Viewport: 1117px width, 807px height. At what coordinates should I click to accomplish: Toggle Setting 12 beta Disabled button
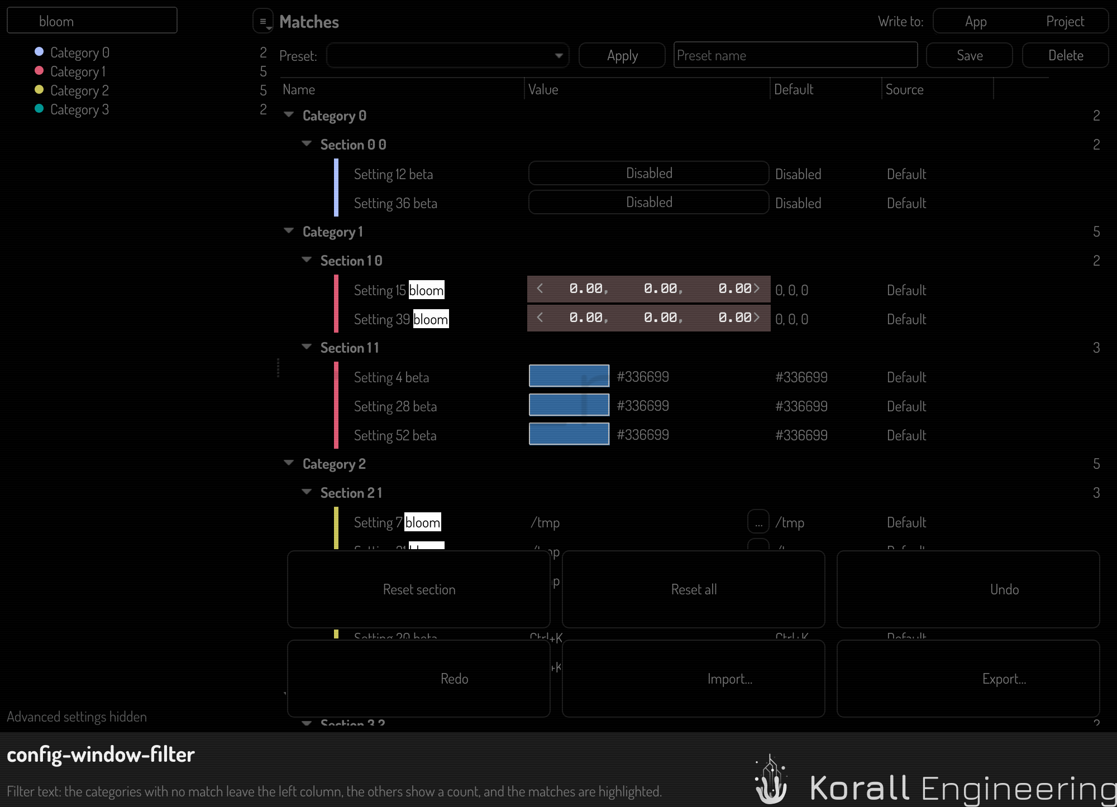pos(649,173)
